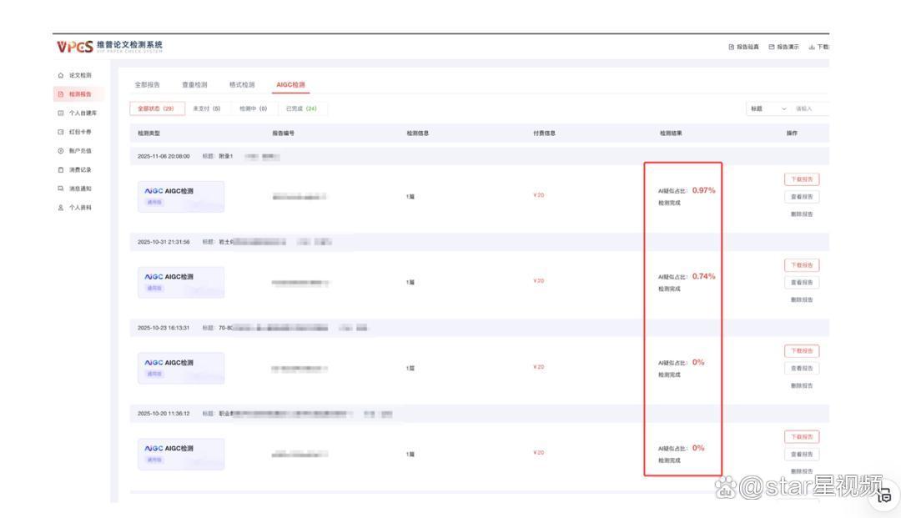This screenshot has height=518, width=901.
Task: Click the 个人资料 profile icon
Action: [x=60, y=208]
